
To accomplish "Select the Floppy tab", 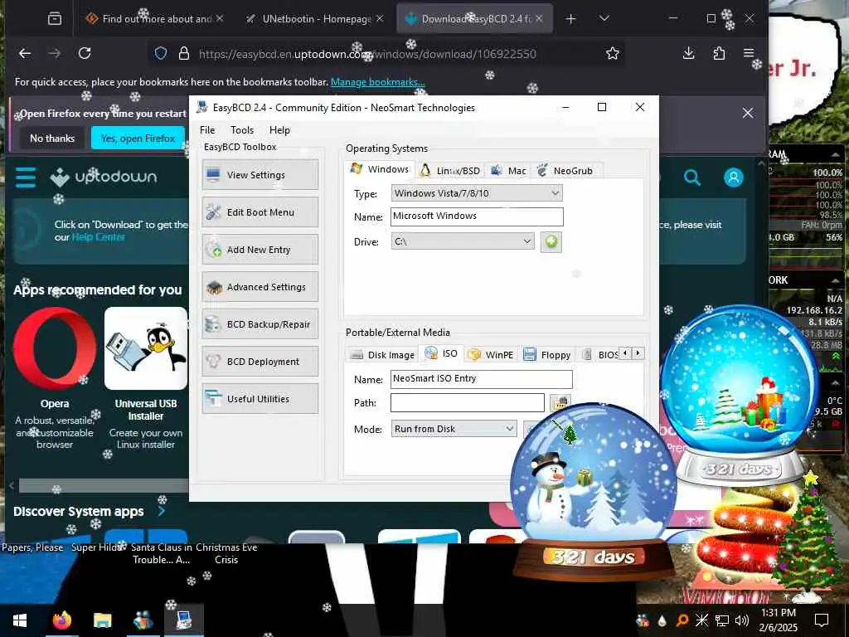I will (547, 355).
